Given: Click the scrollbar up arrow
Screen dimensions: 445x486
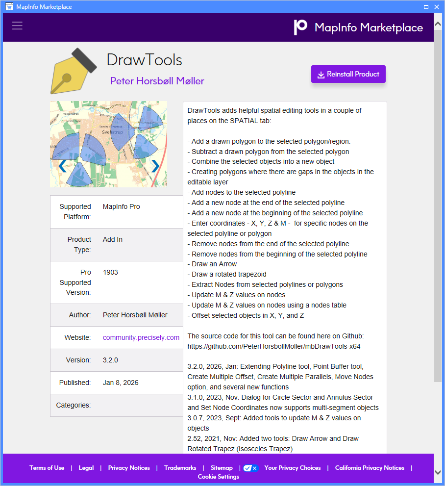Looking at the screenshot, I should point(438,24).
